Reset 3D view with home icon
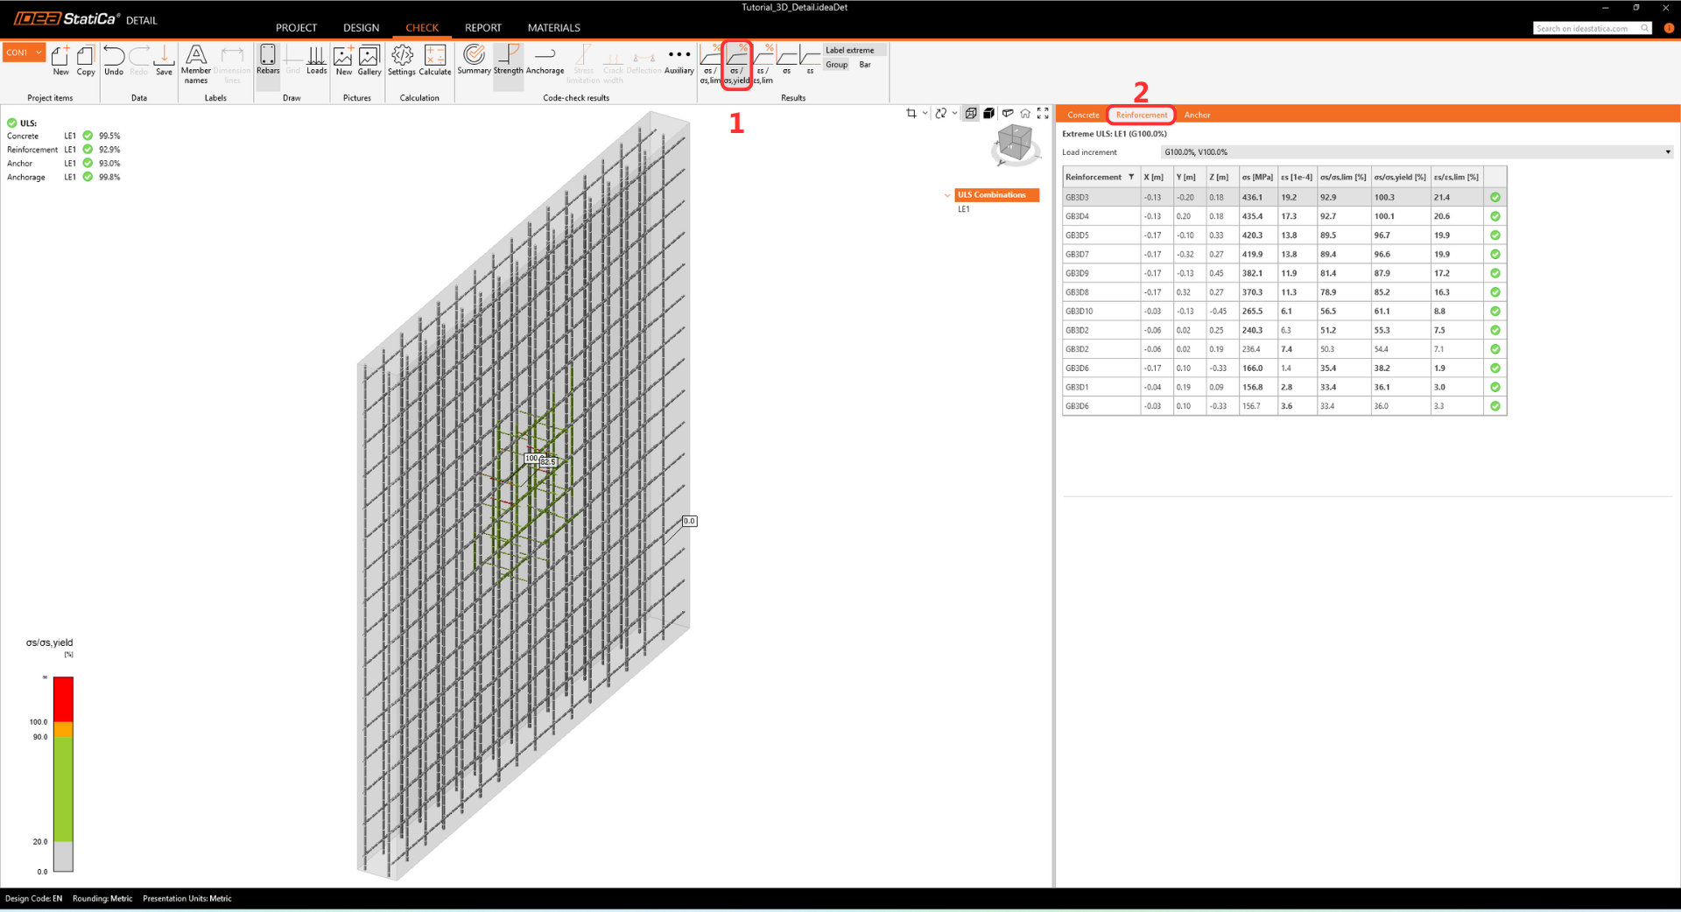 (x=1025, y=114)
